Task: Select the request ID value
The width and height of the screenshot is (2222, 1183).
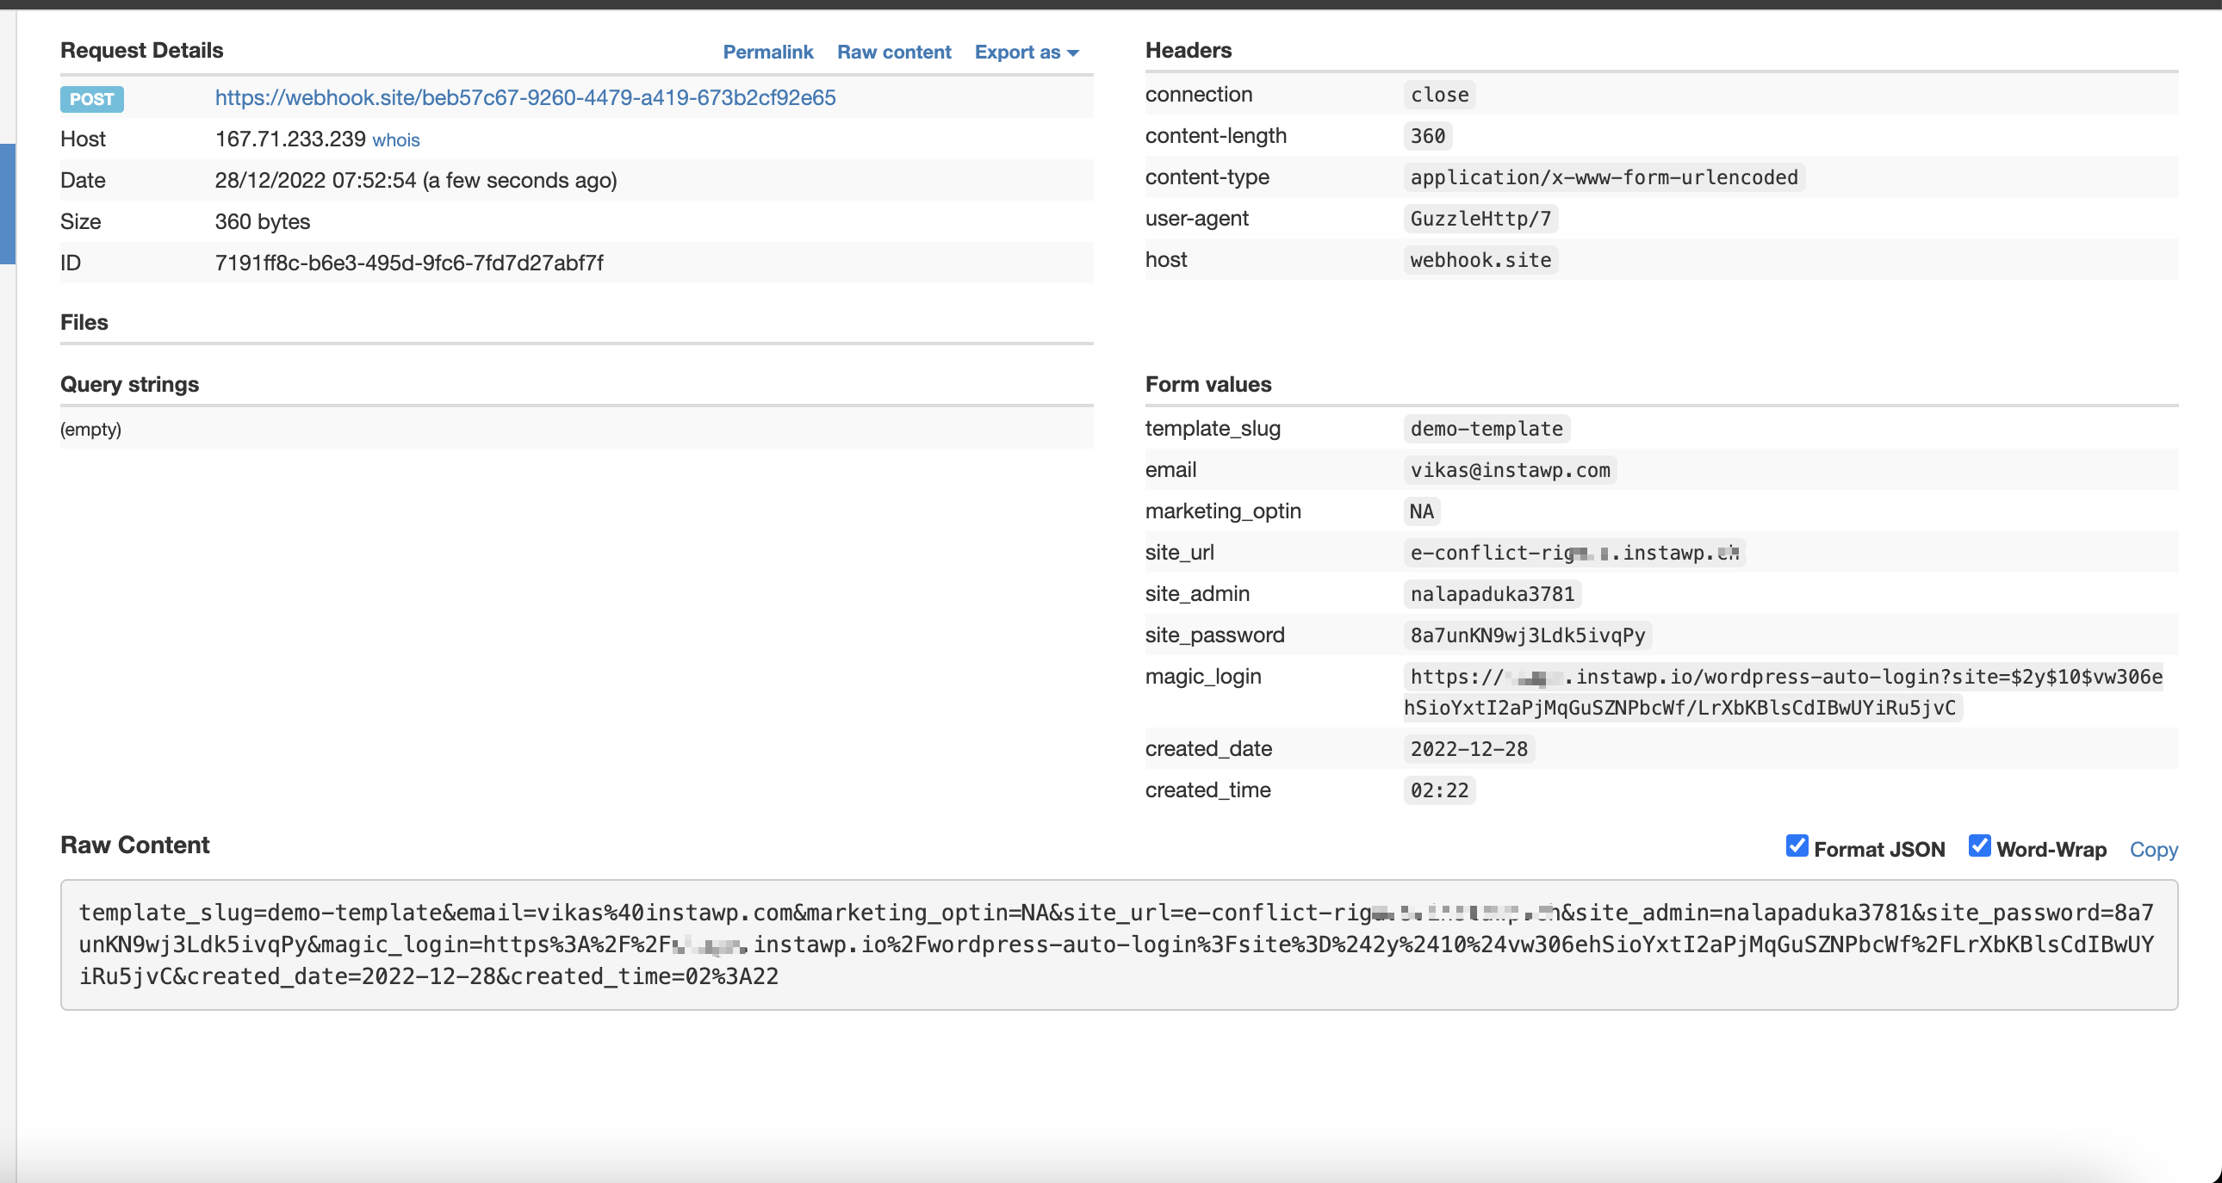Action: (409, 263)
